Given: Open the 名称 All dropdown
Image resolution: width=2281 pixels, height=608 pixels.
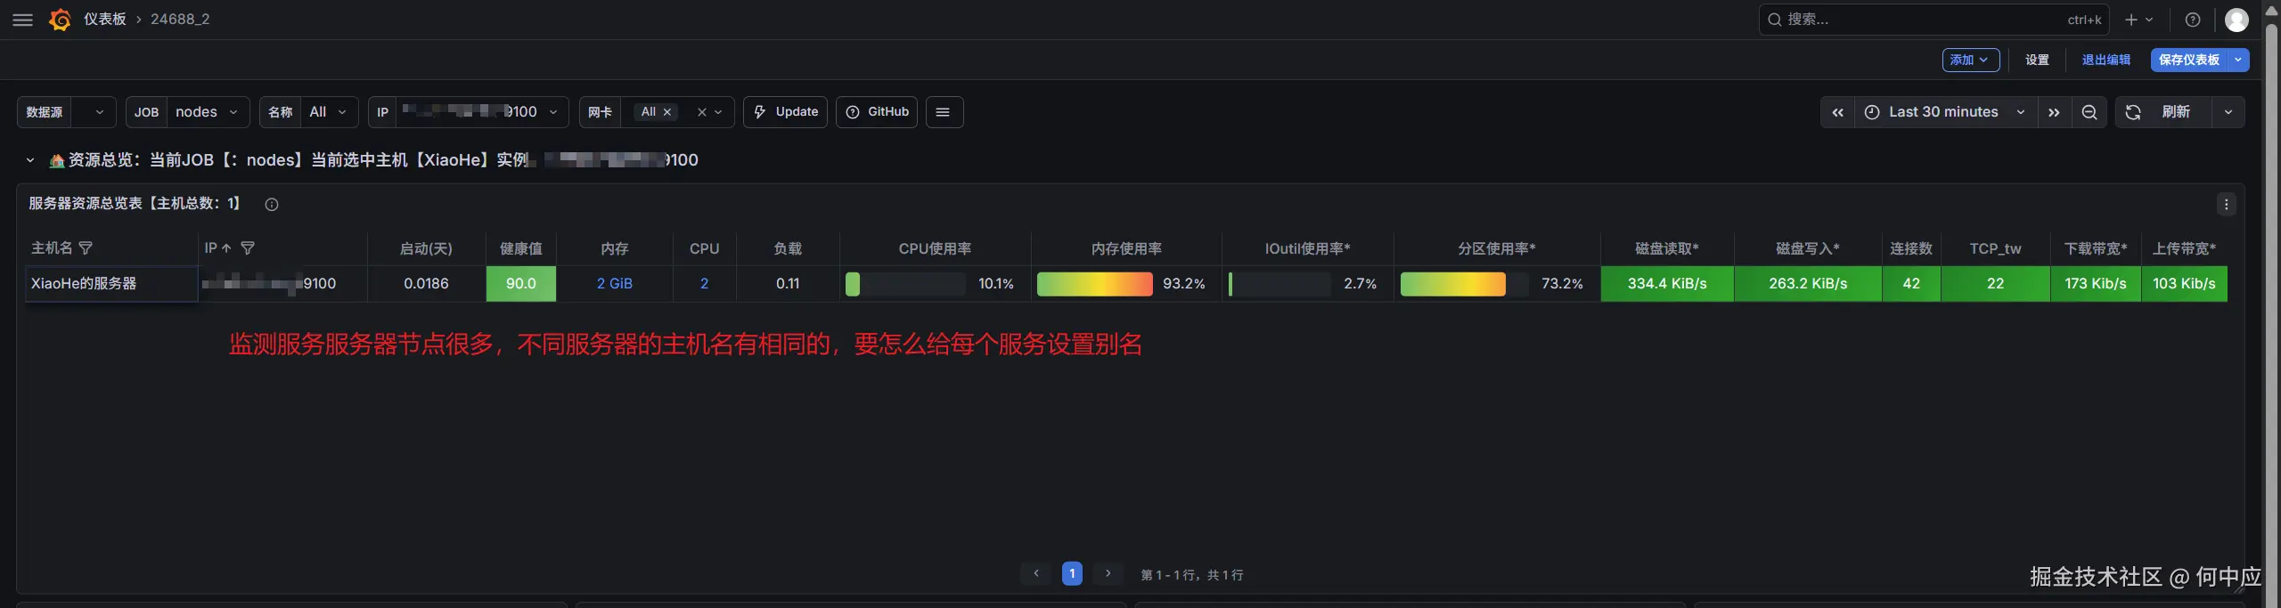Looking at the screenshot, I should 329,112.
